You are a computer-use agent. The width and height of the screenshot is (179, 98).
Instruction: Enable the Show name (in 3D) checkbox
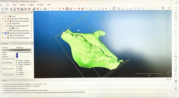point(17,58)
